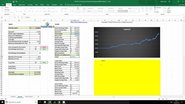Click the Mark Ursell account name
Image resolution: width=185 pixels, height=104 pixels.
(x=163, y=1)
